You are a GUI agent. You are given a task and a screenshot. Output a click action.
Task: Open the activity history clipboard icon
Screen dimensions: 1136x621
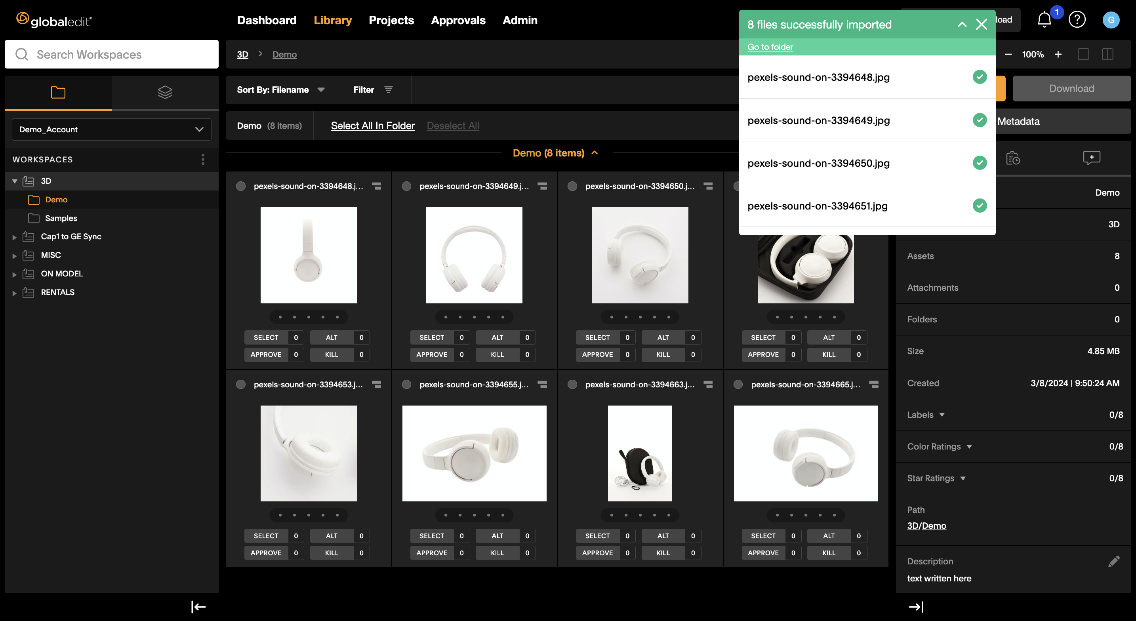[1013, 158]
